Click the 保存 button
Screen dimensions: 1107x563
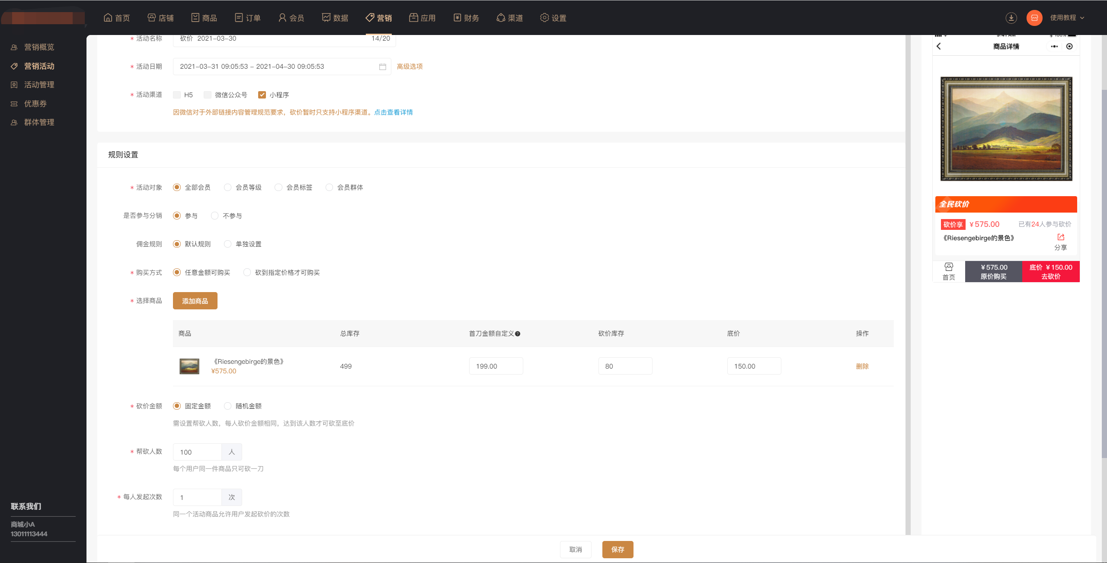click(x=617, y=550)
